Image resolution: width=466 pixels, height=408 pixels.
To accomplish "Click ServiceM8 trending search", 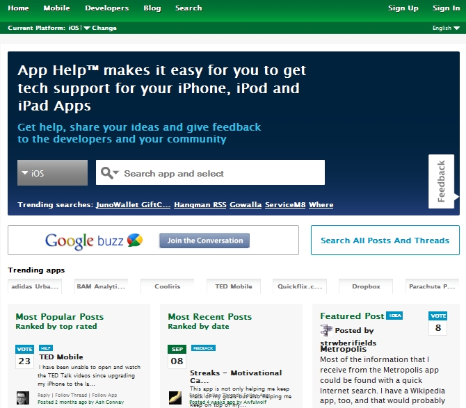I will pos(285,204).
